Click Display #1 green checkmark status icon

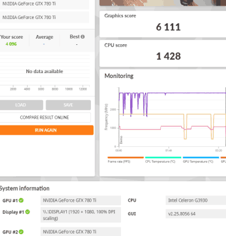pyautogui.click(x=28, y=212)
